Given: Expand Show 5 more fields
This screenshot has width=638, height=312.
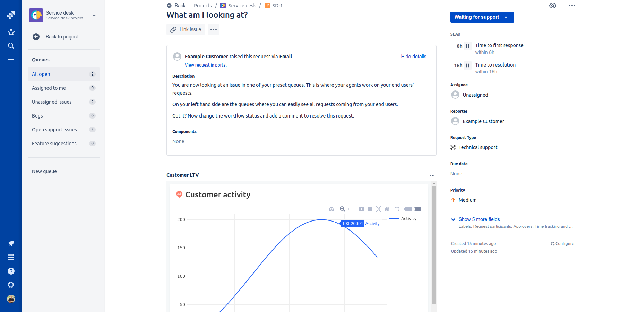Looking at the screenshot, I should coord(479,219).
